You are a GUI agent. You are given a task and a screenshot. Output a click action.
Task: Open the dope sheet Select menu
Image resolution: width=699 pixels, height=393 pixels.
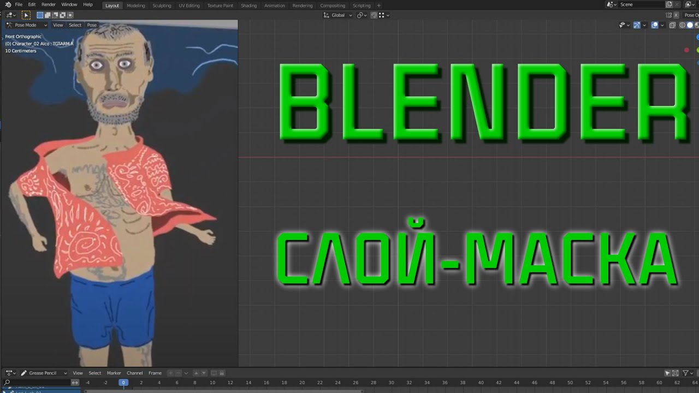(x=95, y=373)
